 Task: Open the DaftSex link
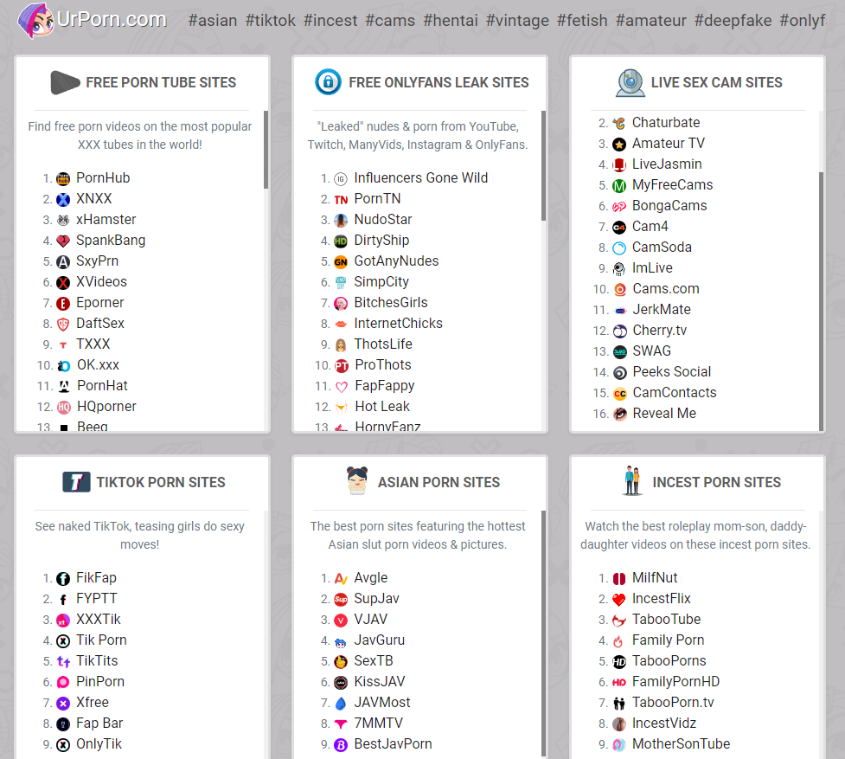[x=100, y=324]
